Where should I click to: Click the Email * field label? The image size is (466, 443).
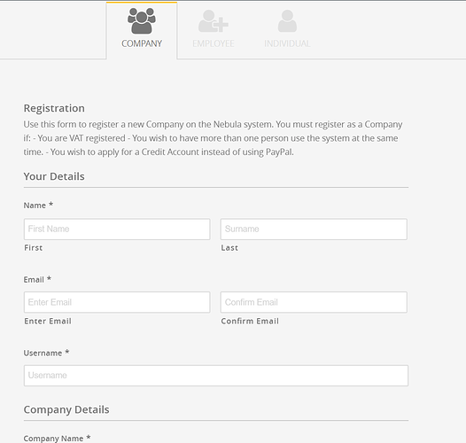click(x=37, y=279)
